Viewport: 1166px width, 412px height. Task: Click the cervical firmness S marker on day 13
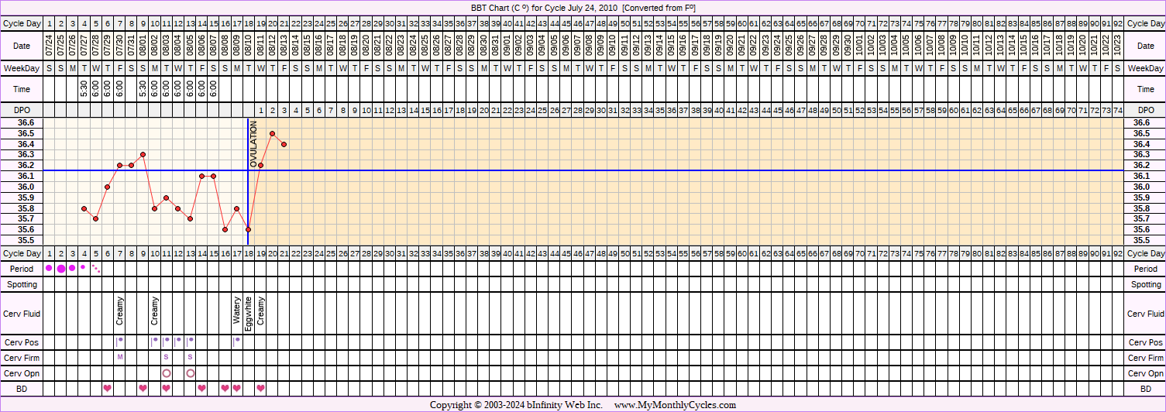(190, 356)
